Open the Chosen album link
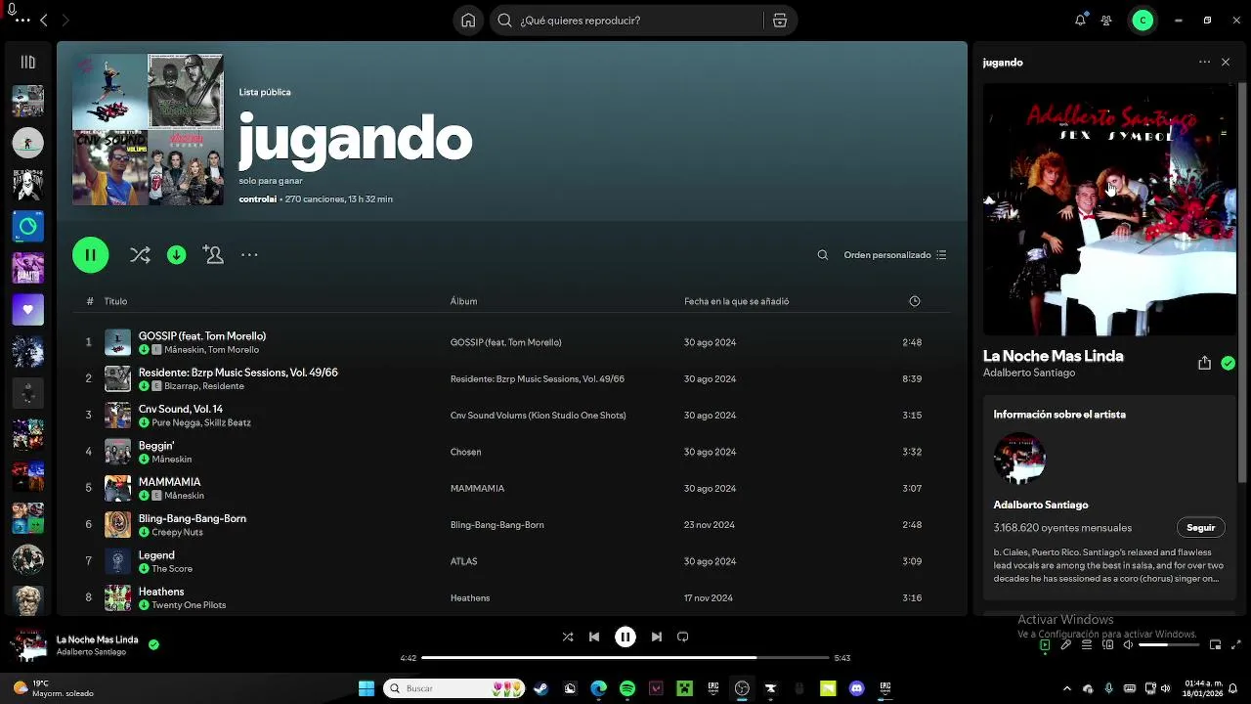The height and width of the screenshot is (704, 1251). point(465,452)
